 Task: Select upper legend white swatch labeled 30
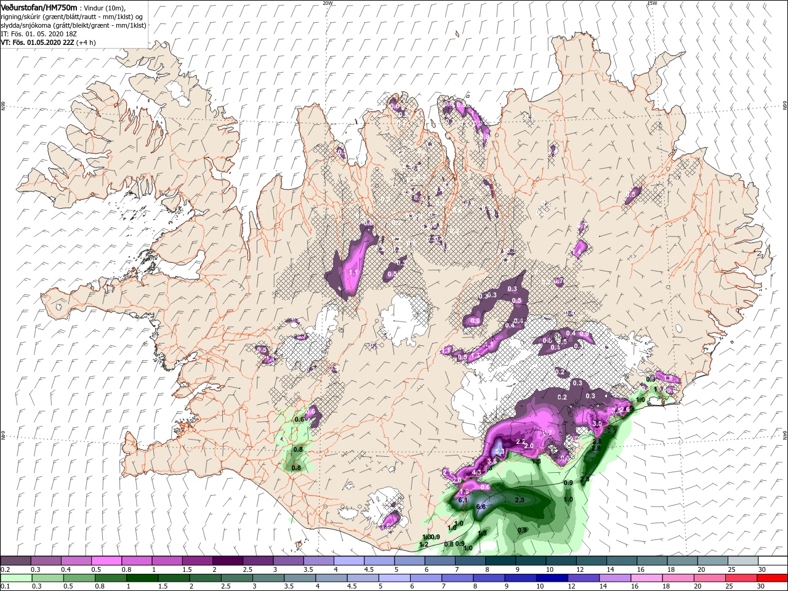(x=773, y=561)
